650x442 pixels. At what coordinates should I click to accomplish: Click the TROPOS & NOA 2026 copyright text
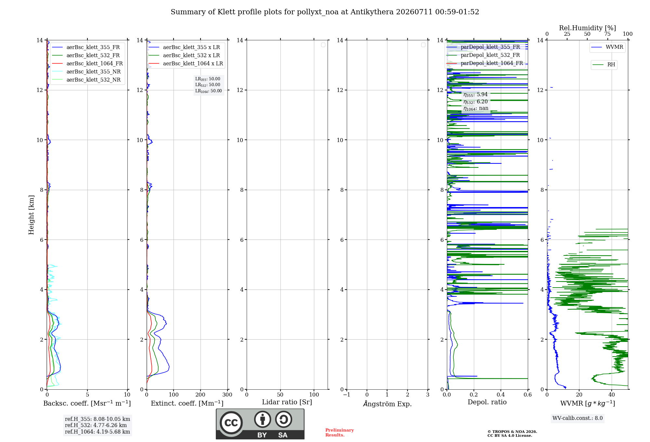click(512, 432)
